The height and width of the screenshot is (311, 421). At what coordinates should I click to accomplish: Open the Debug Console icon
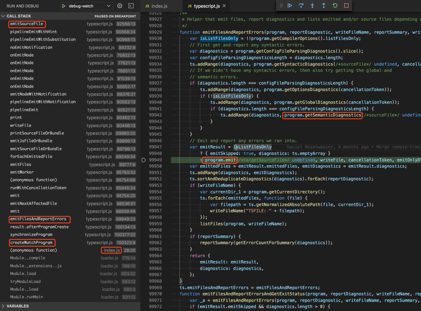coord(131,6)
